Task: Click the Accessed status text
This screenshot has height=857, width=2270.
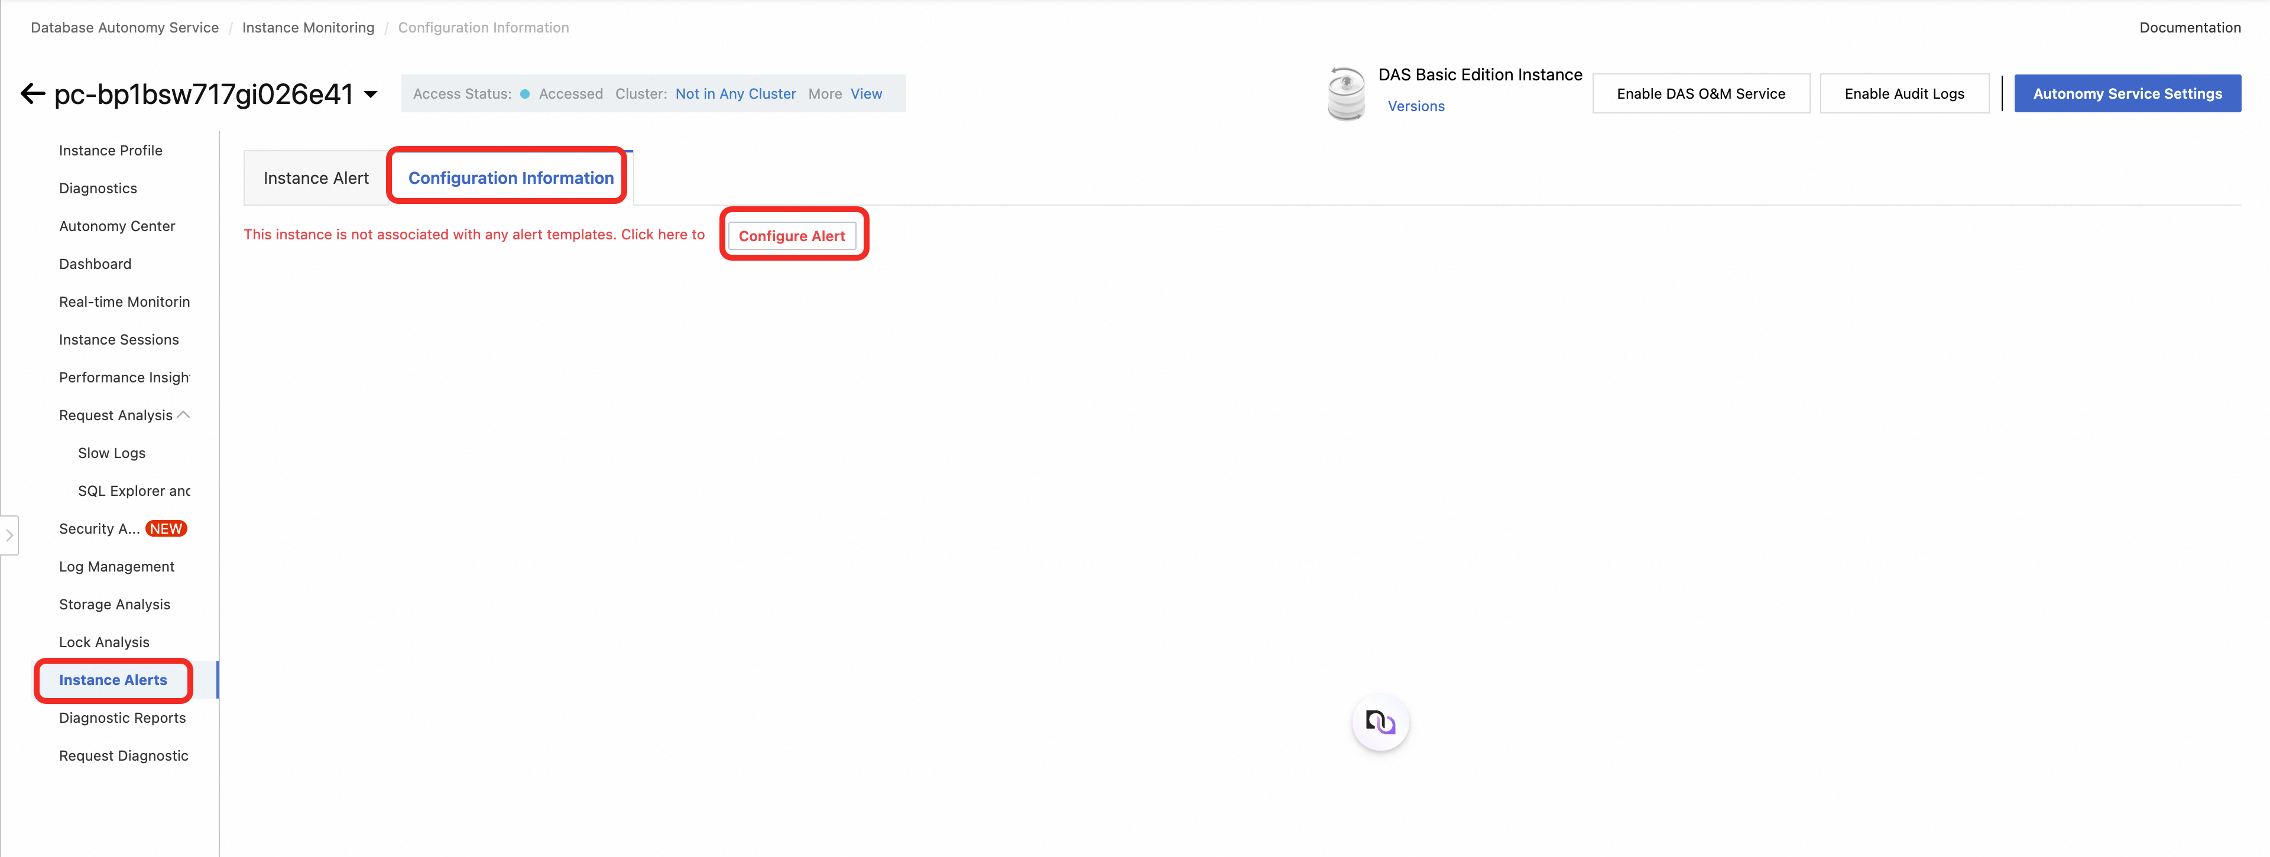Action: tap(571, 93)
